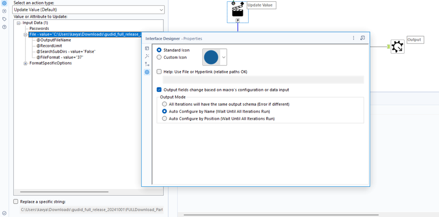Click the Interface Designer dock/pin window icon
This screenshot has height=217, width=439.
363,38
